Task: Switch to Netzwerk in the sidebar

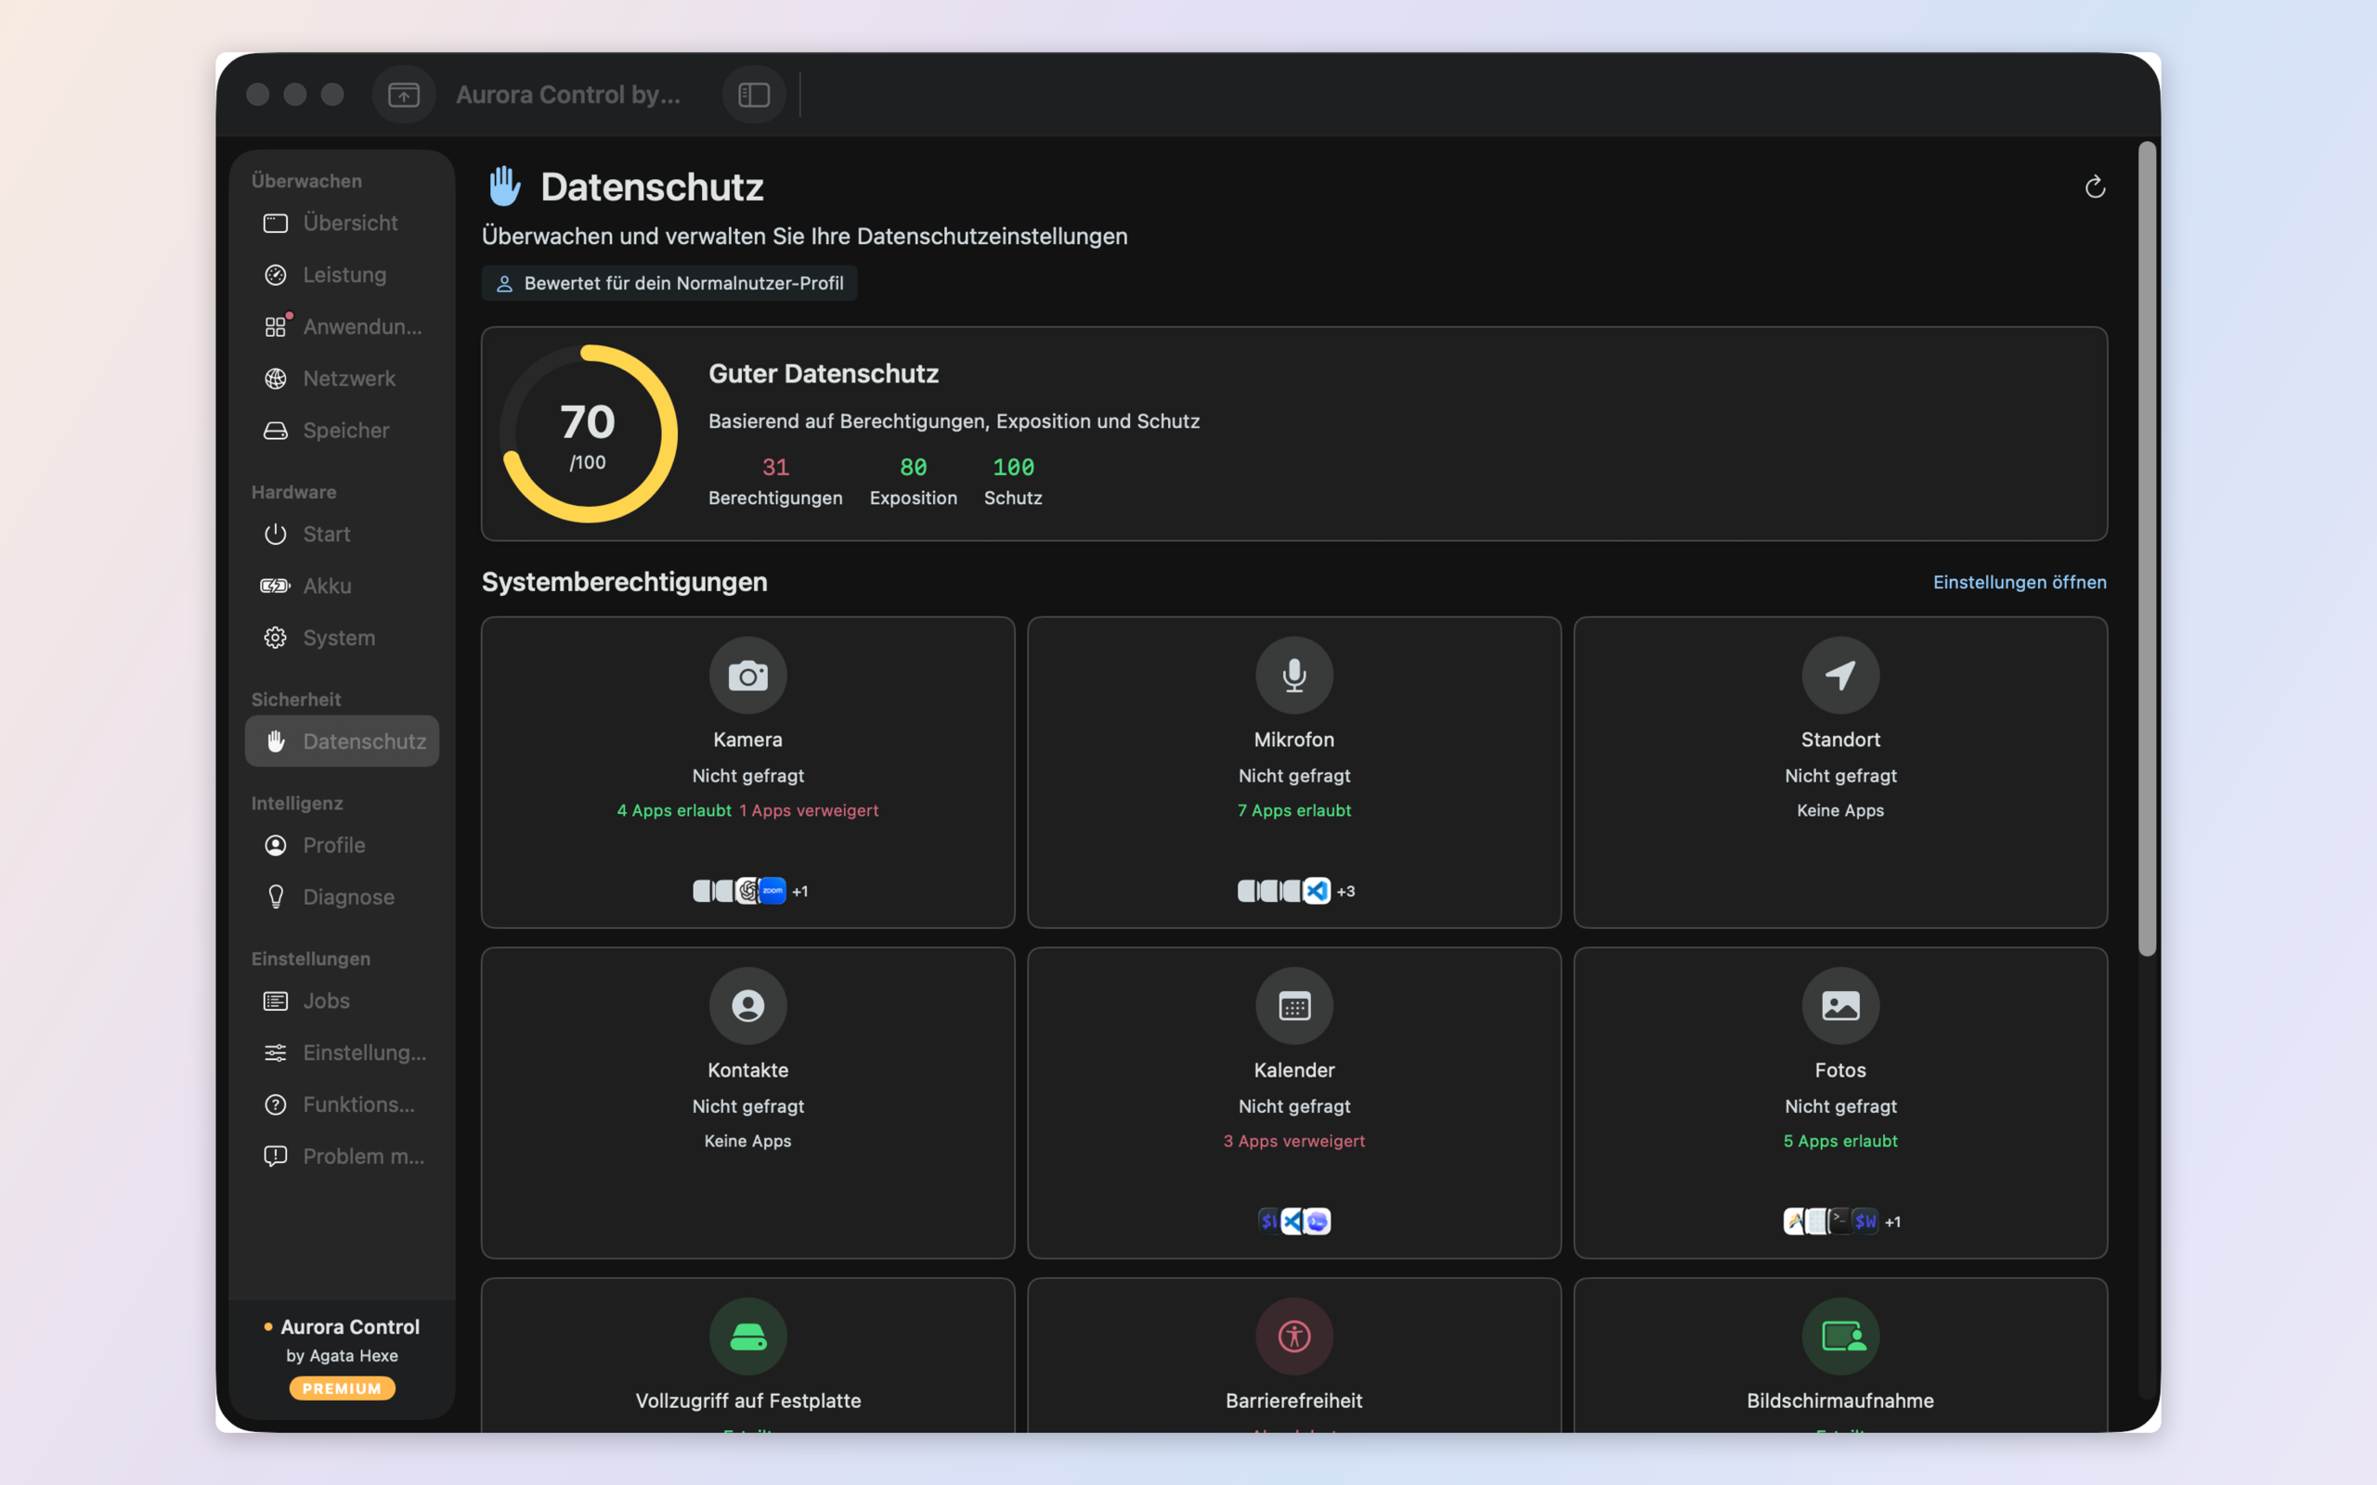Action: pos(342,378)
